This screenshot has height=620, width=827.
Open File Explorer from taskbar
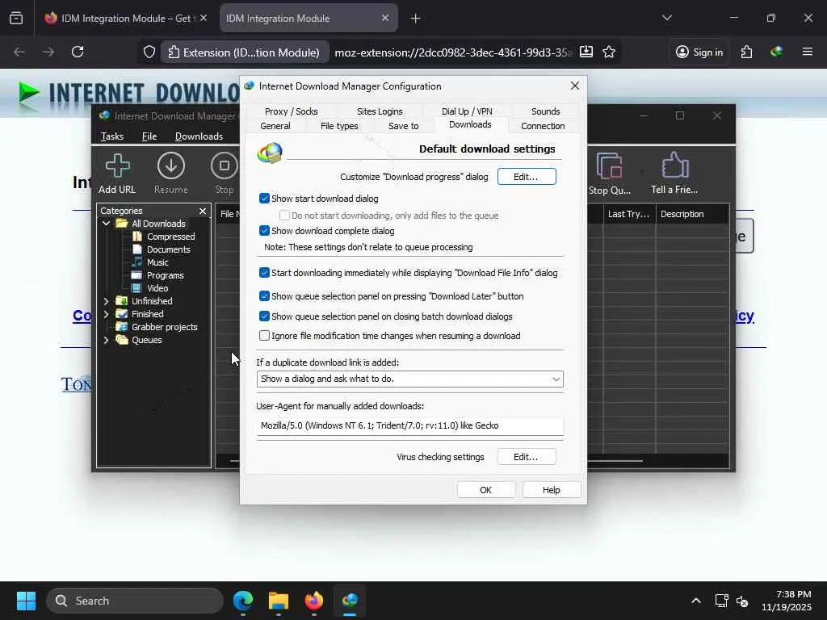[x=279, y=601]
